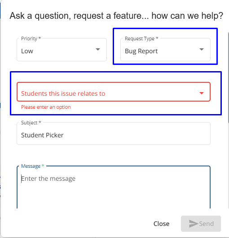The image size is (229, 238).
Task: Click the Bug Report request type value
Action: pyautogui.click(x=141, y=51)
